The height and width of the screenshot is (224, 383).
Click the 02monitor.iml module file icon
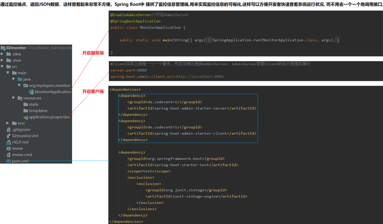click(x=9, y=136)
